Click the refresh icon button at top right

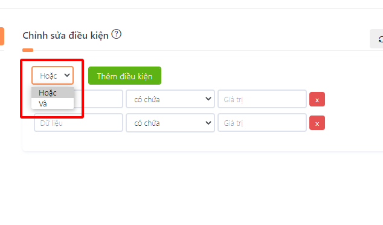click(x=376, y=39)
